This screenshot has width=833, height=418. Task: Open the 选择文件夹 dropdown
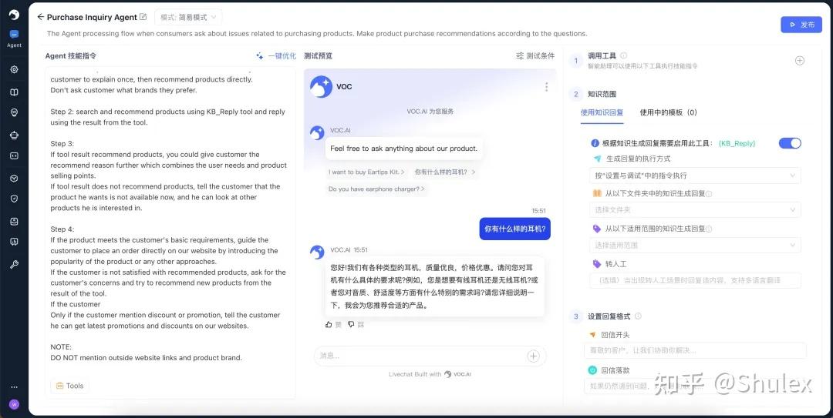pos(695,210)
